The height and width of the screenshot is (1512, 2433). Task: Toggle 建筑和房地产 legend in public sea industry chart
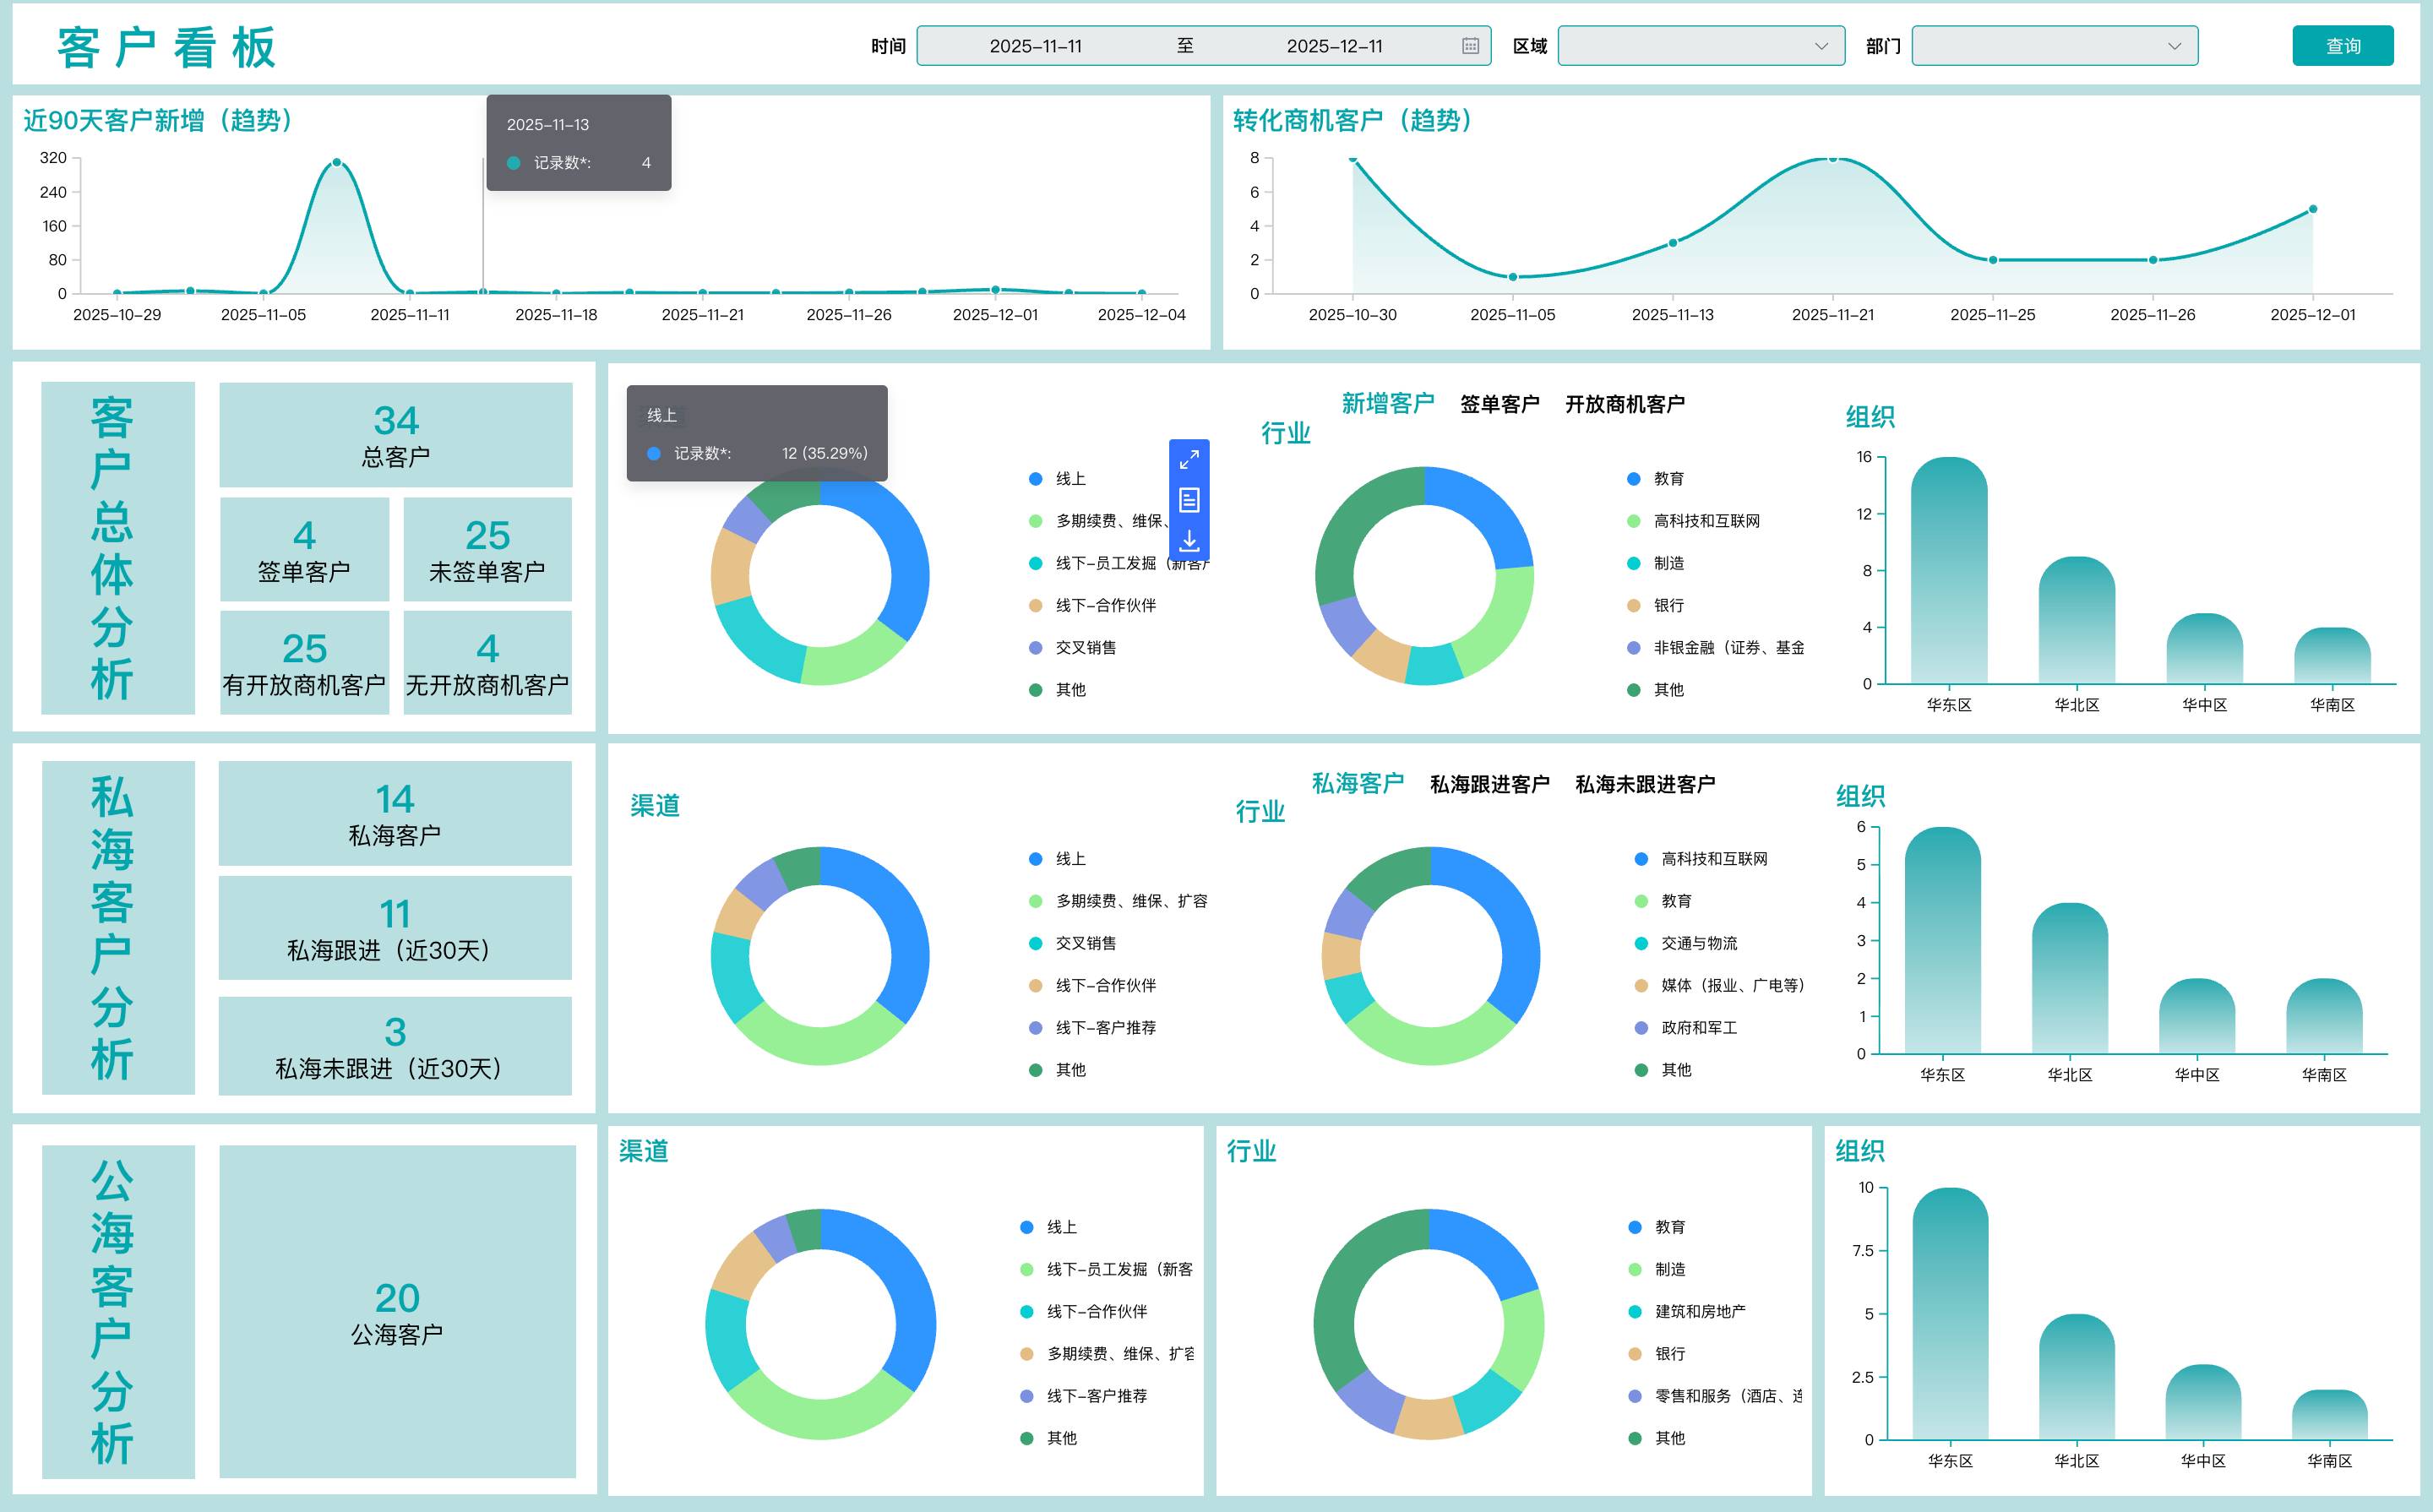point(1698,1311)
